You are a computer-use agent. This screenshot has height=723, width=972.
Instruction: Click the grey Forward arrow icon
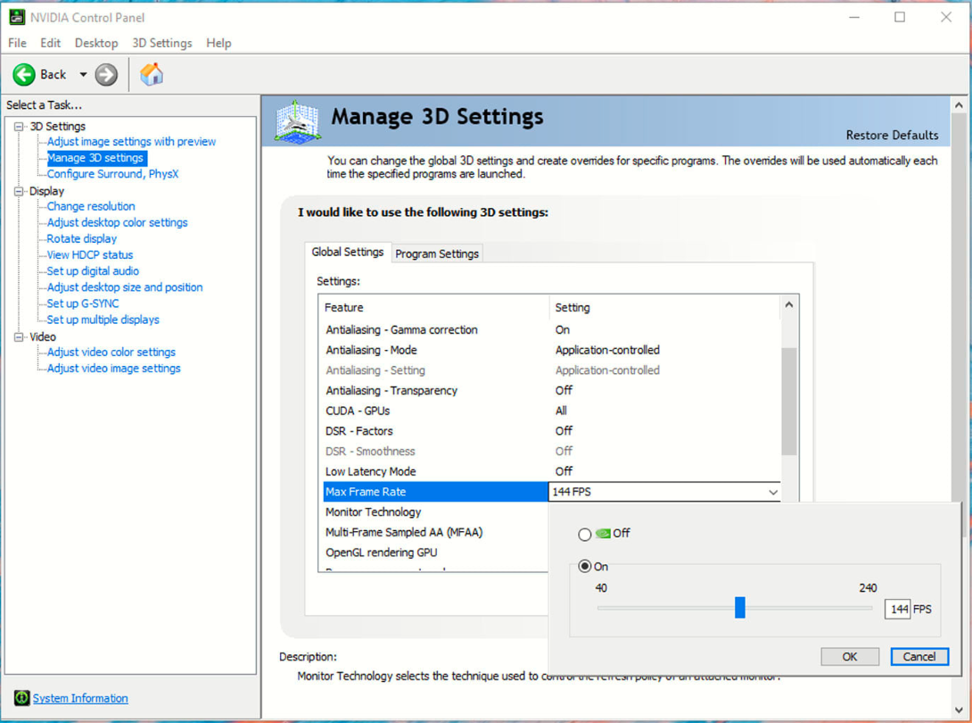point(106,75)
